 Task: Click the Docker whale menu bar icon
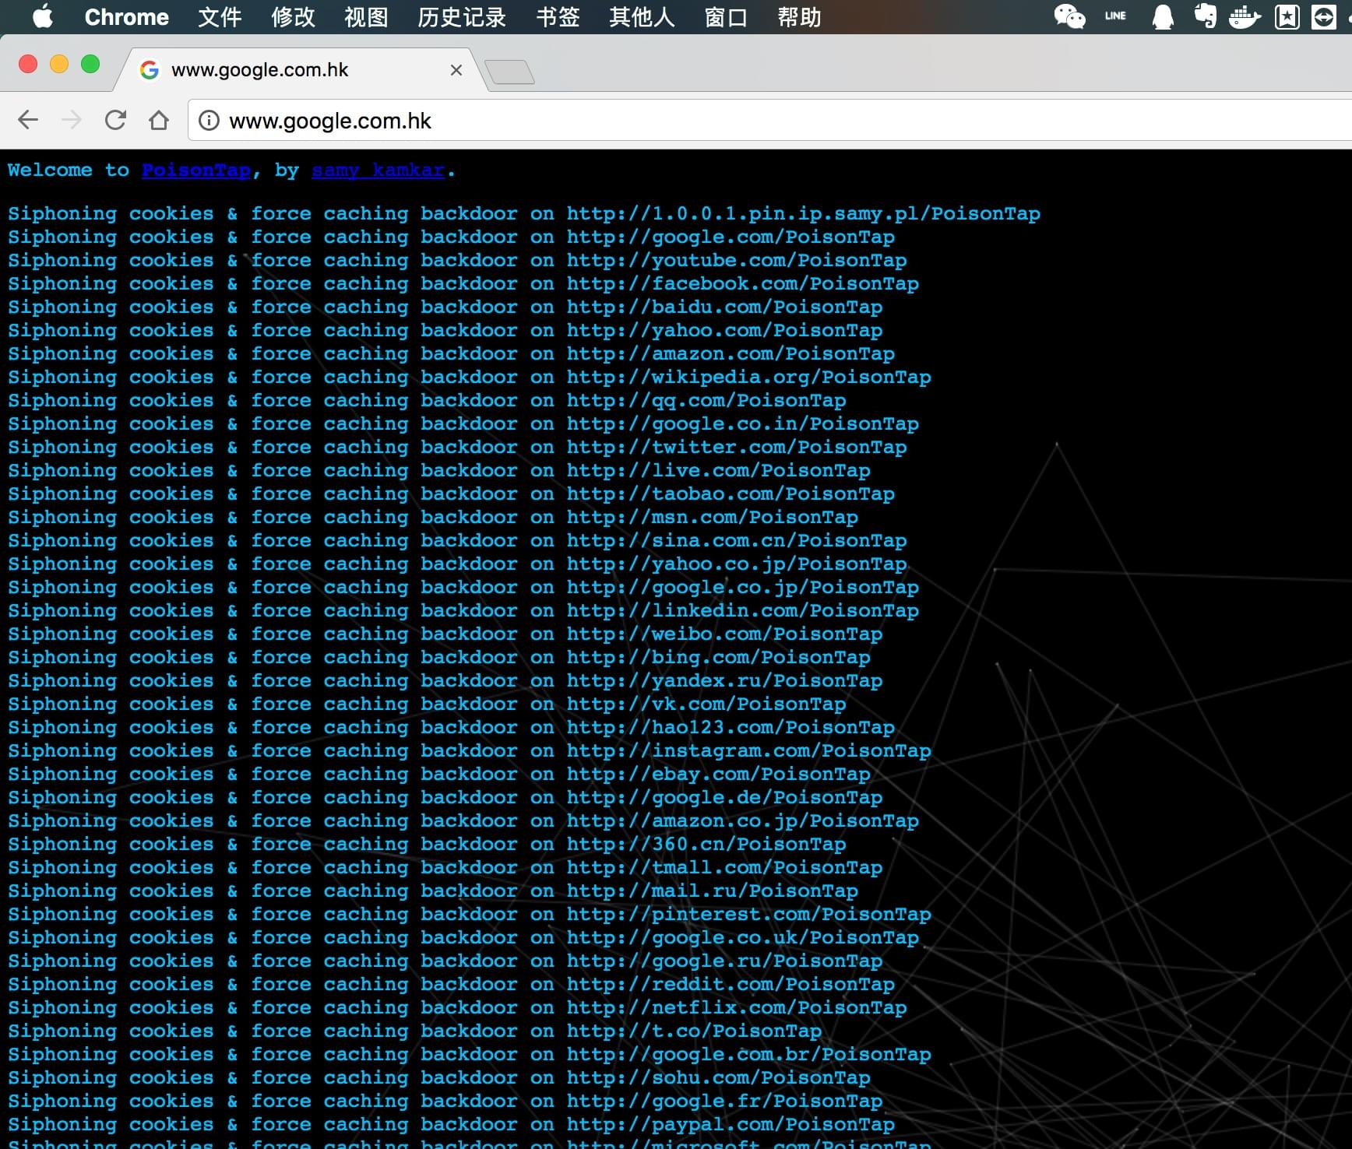[1245, 16]
